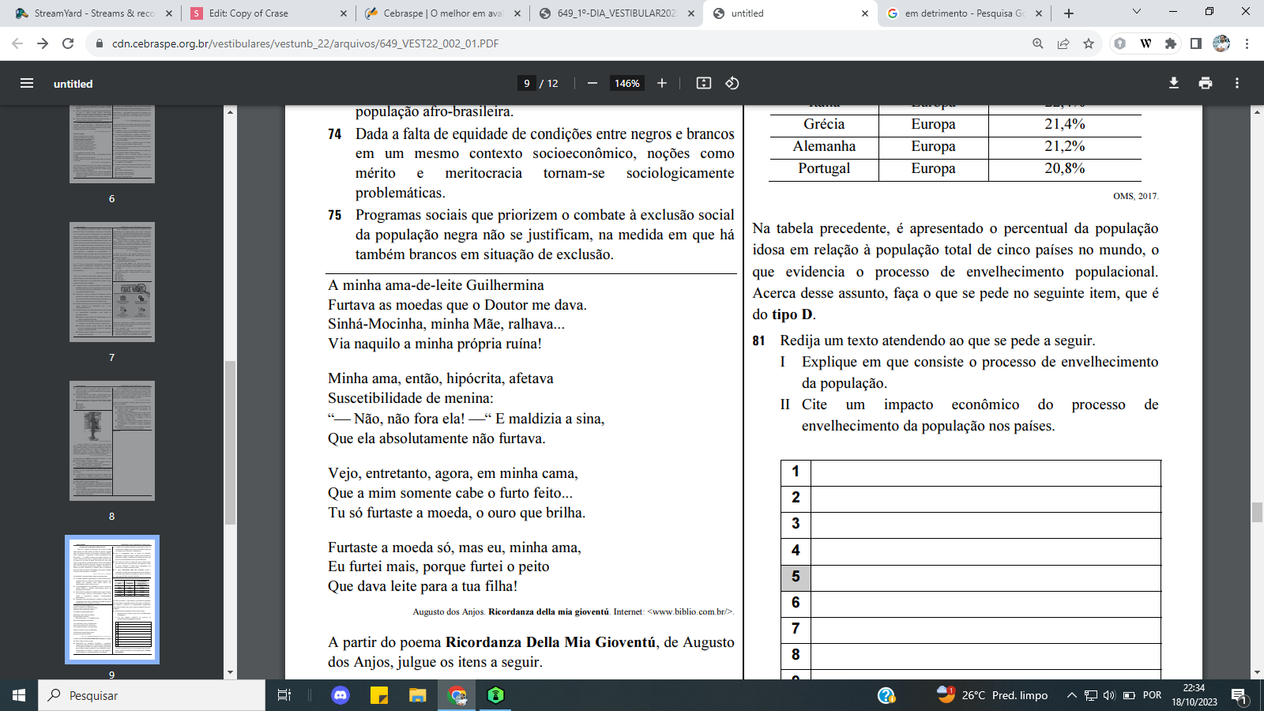The width and height of the screenshot is (1264, 711).
Task: Click the document vertical scrollbar thumb
Action: click(x=1257, y=512)
